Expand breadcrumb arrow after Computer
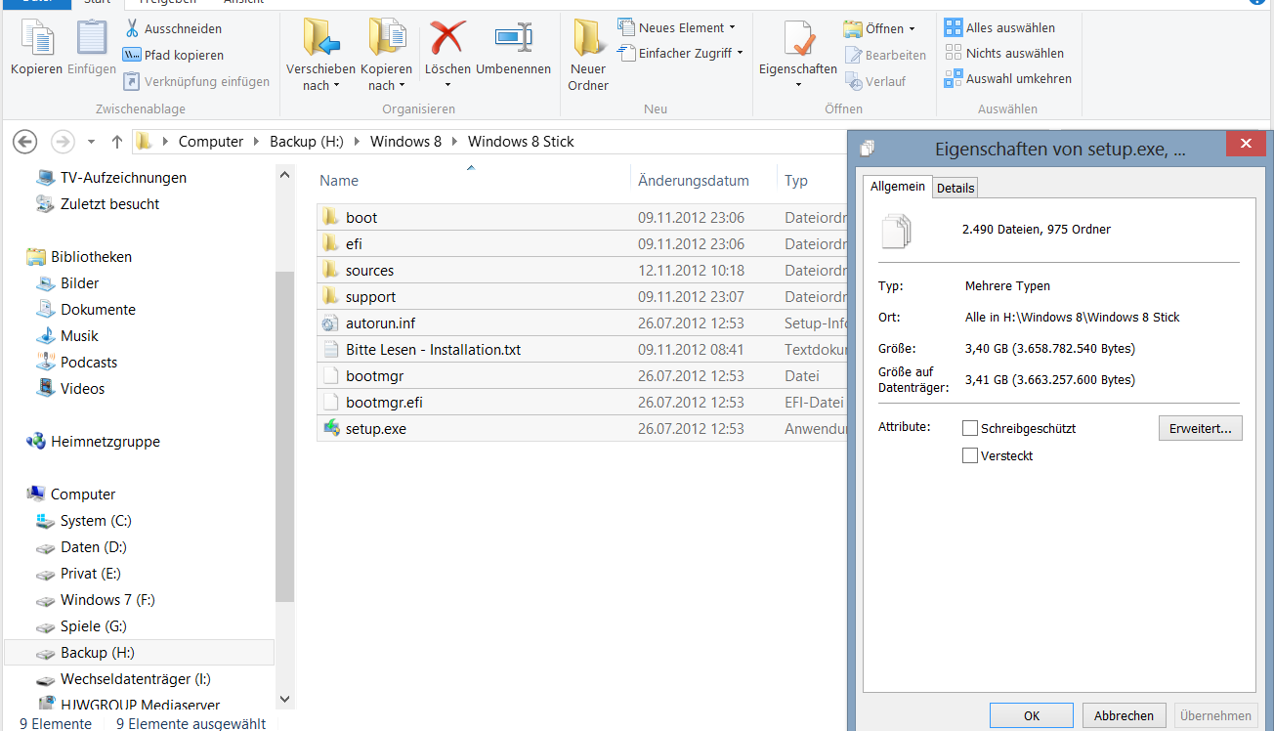This screenshot has width=1274, height=731. [x=257, y=142]
